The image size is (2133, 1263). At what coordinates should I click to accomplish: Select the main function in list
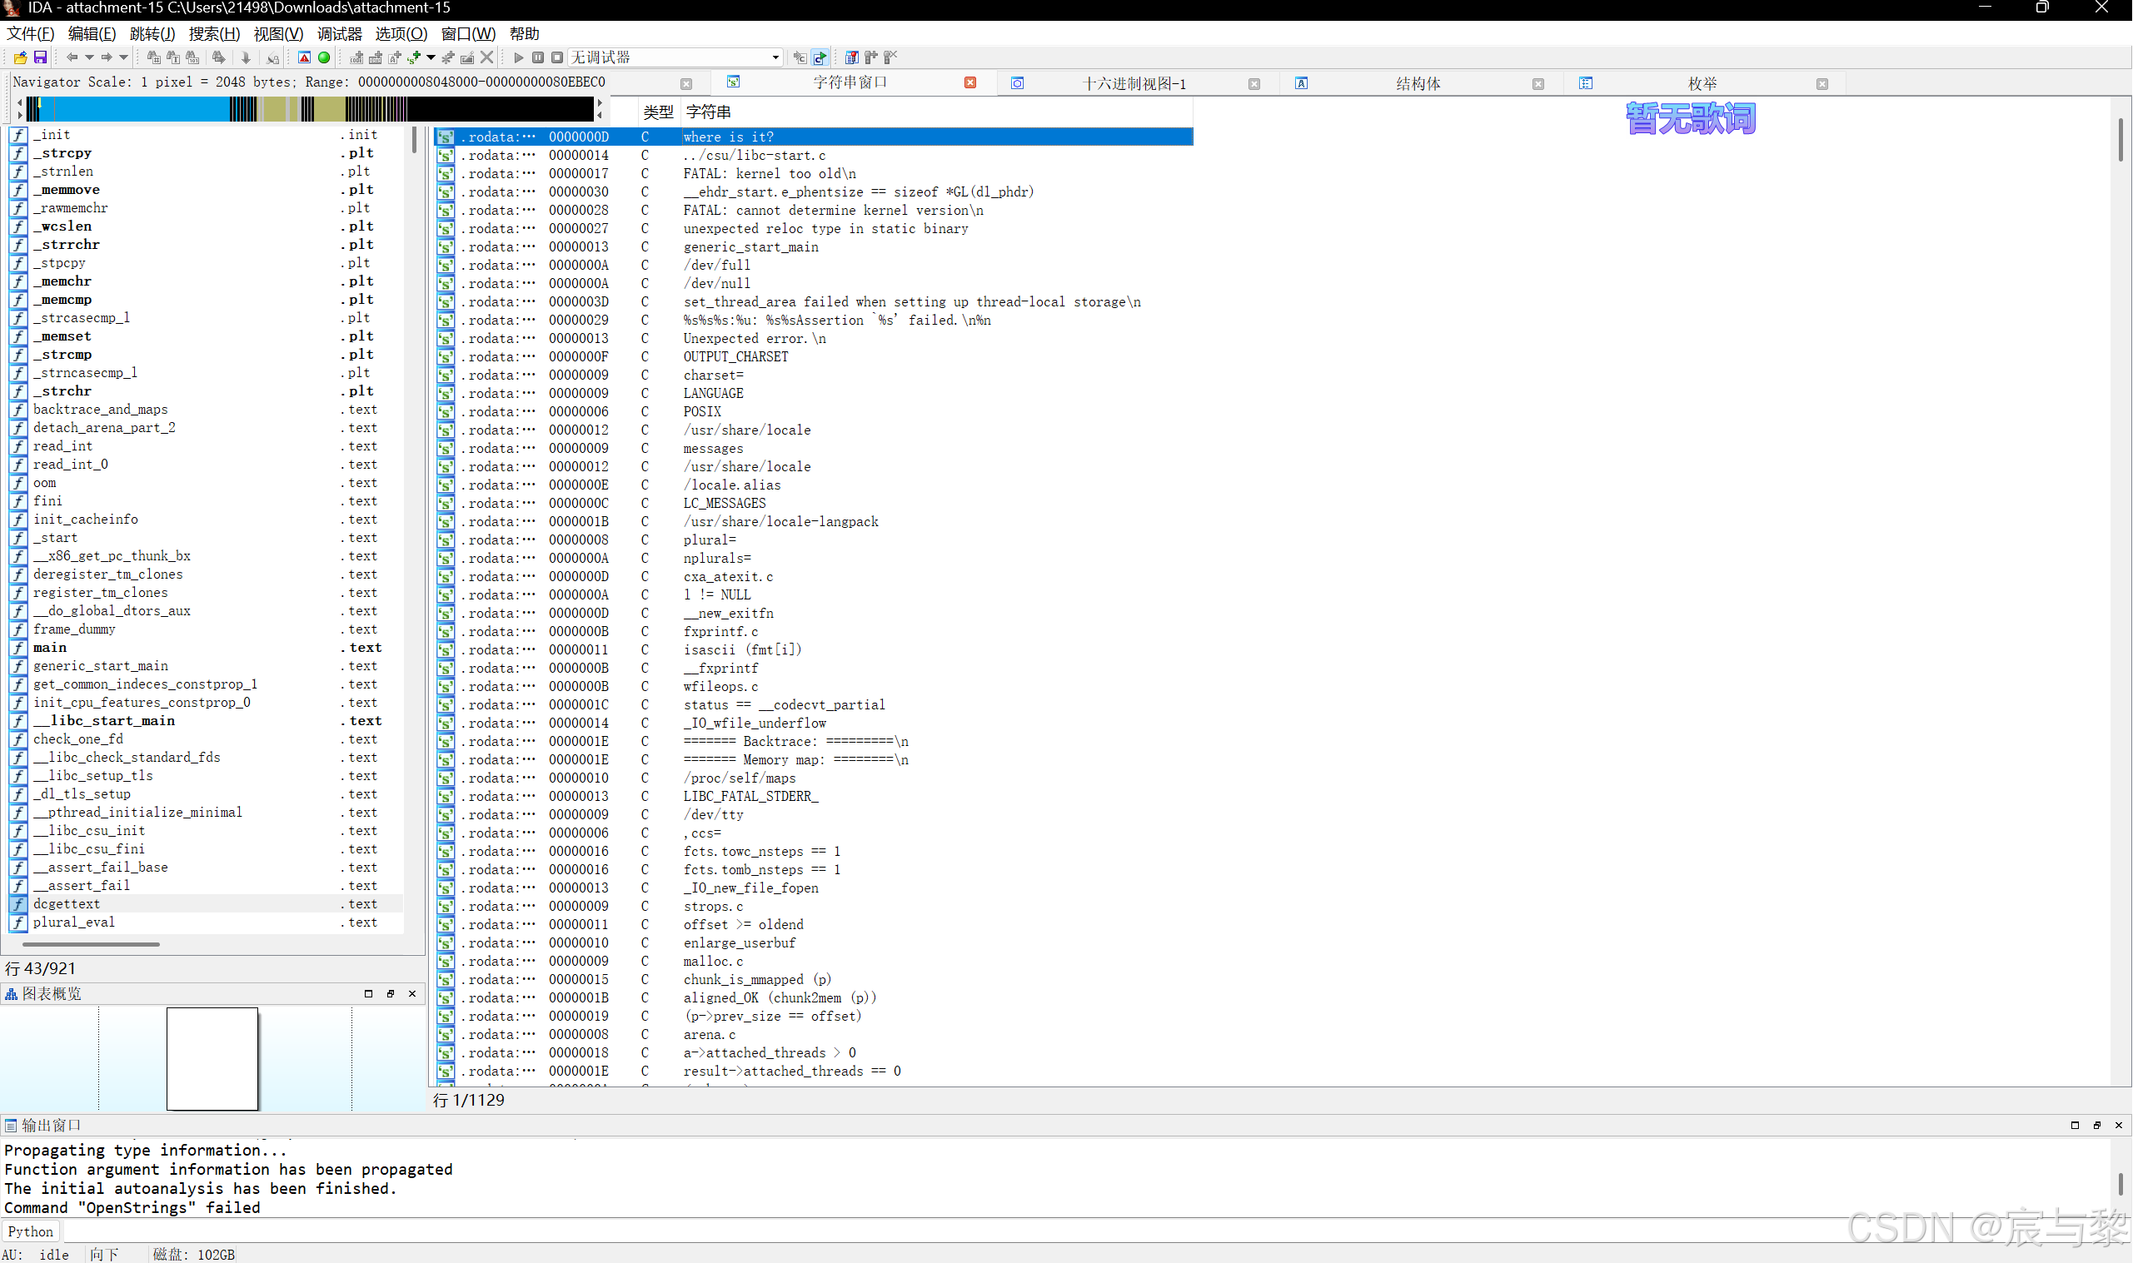tap(50, 648)
